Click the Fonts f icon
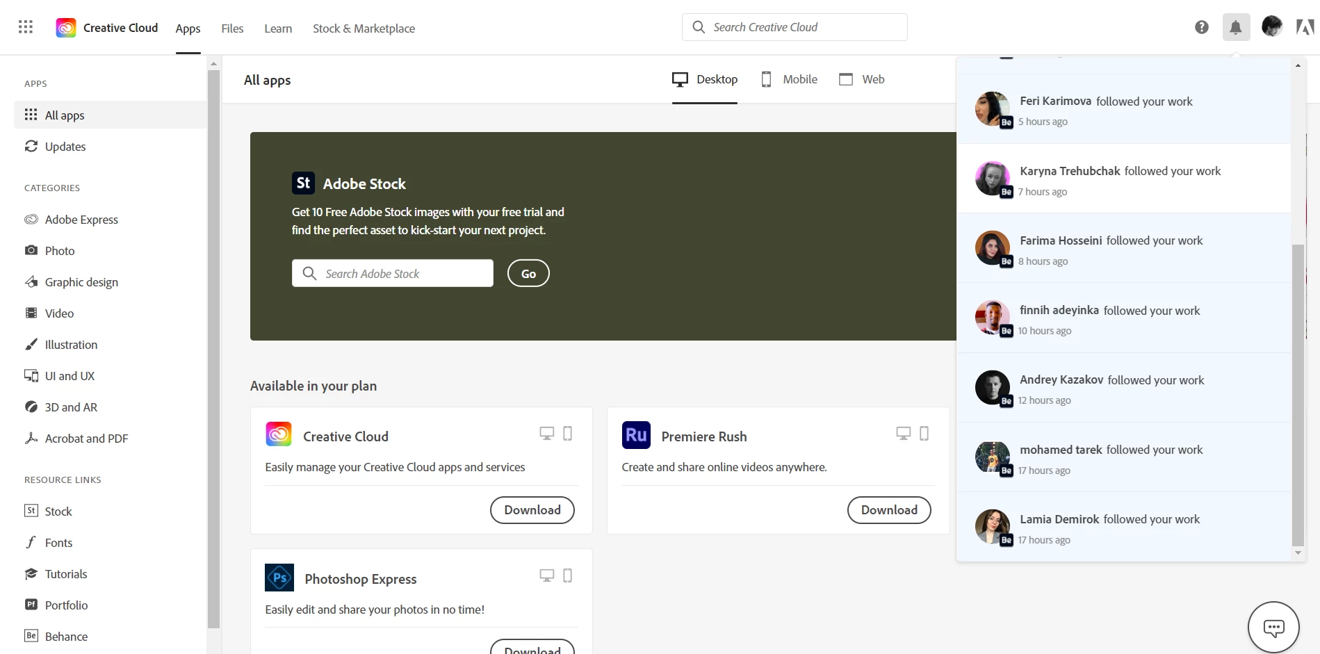1320x654 pixels. pyautogui.click(x=31, y=542)
